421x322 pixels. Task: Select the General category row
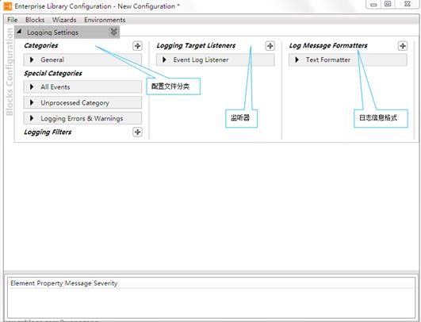pyautogui.click(x=82, y=59)
